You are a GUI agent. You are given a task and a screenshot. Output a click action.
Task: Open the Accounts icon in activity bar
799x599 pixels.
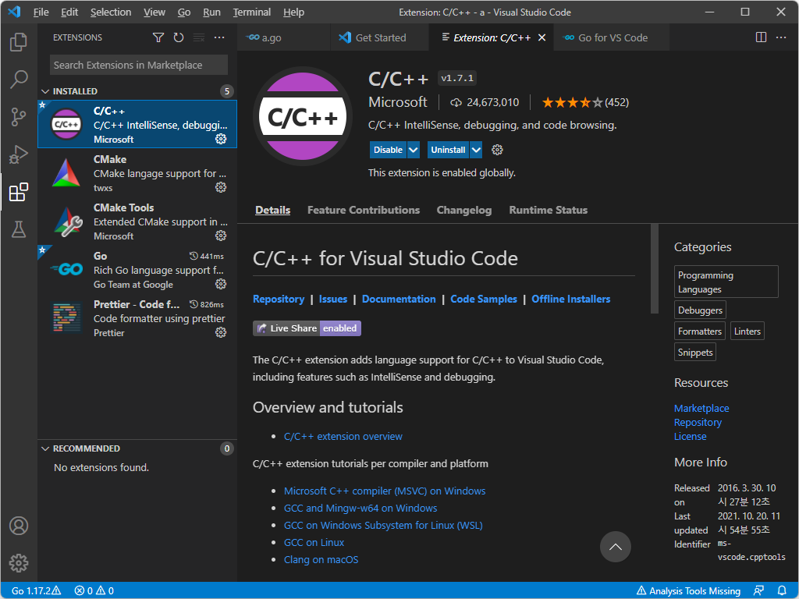click(19, 525)
